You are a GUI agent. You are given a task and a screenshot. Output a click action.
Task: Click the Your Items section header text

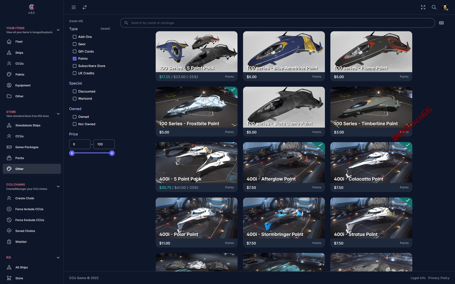coord(15,28)
